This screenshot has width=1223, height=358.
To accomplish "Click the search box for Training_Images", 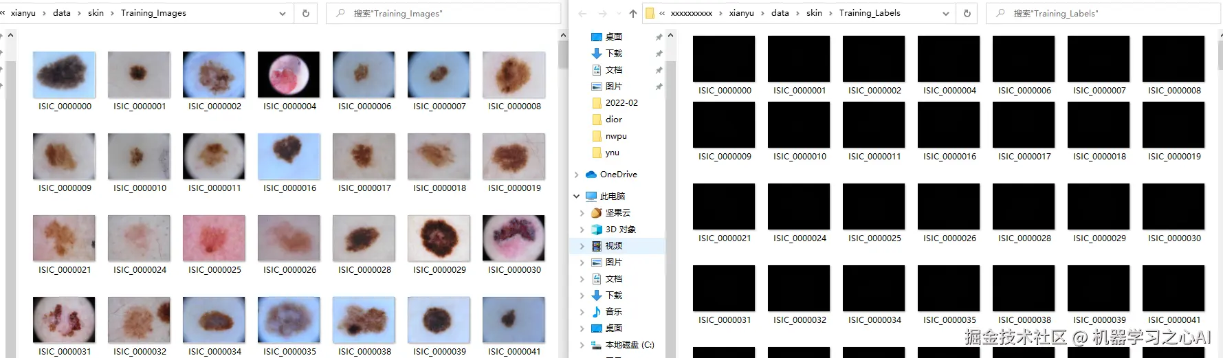I will pos(443,13).
